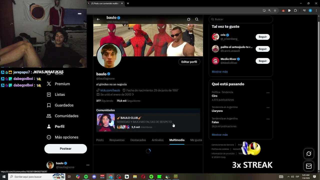320x180 pixels.
Task: Open the media control toolbar icon
Action: point(304,10)
